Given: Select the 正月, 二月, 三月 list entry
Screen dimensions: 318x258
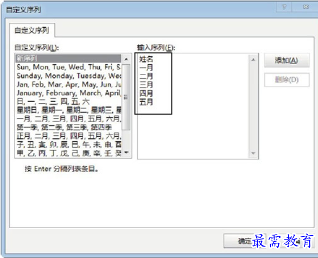Looking at the screenshot, I should [68, 136].
